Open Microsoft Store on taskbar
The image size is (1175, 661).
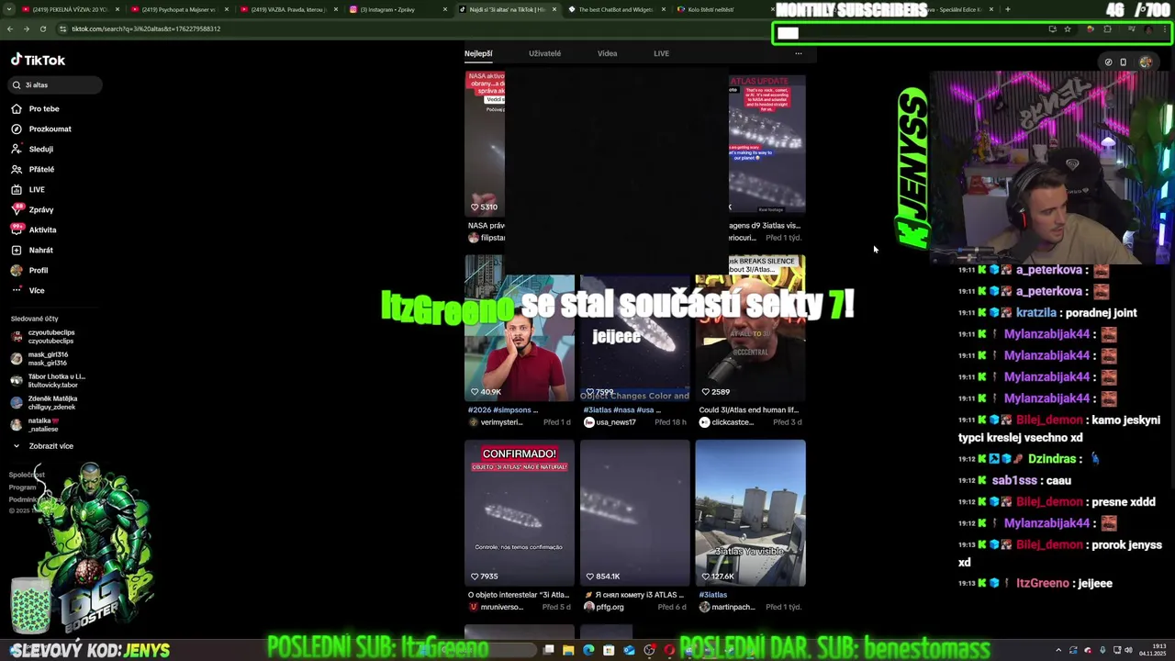(609, 650)
